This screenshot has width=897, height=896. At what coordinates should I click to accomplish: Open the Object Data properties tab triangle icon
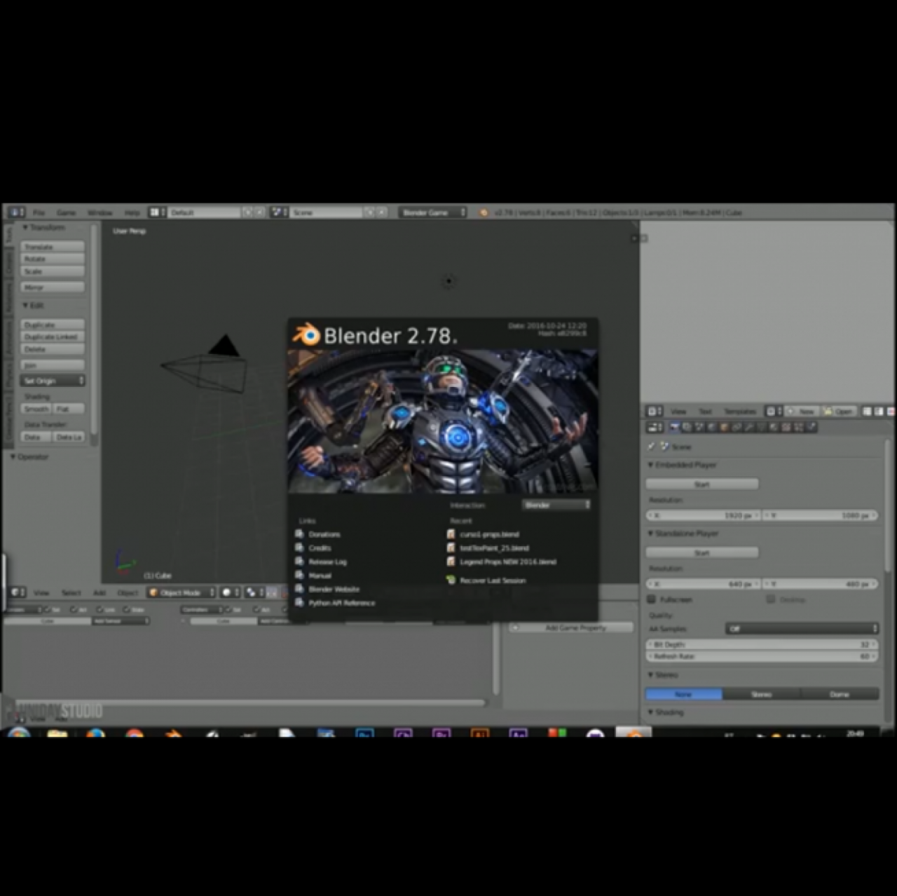(x=762, y=427)
